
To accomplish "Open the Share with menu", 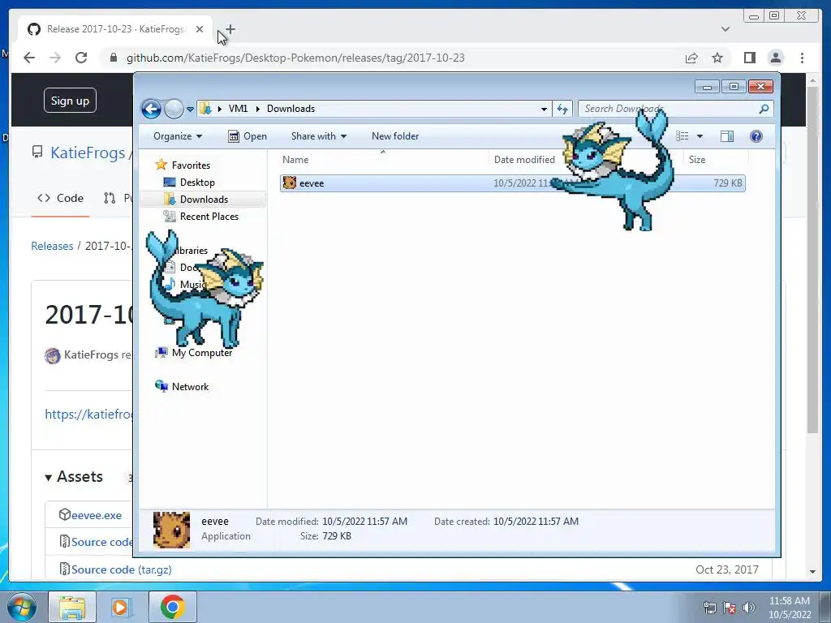I will point(318,136).
